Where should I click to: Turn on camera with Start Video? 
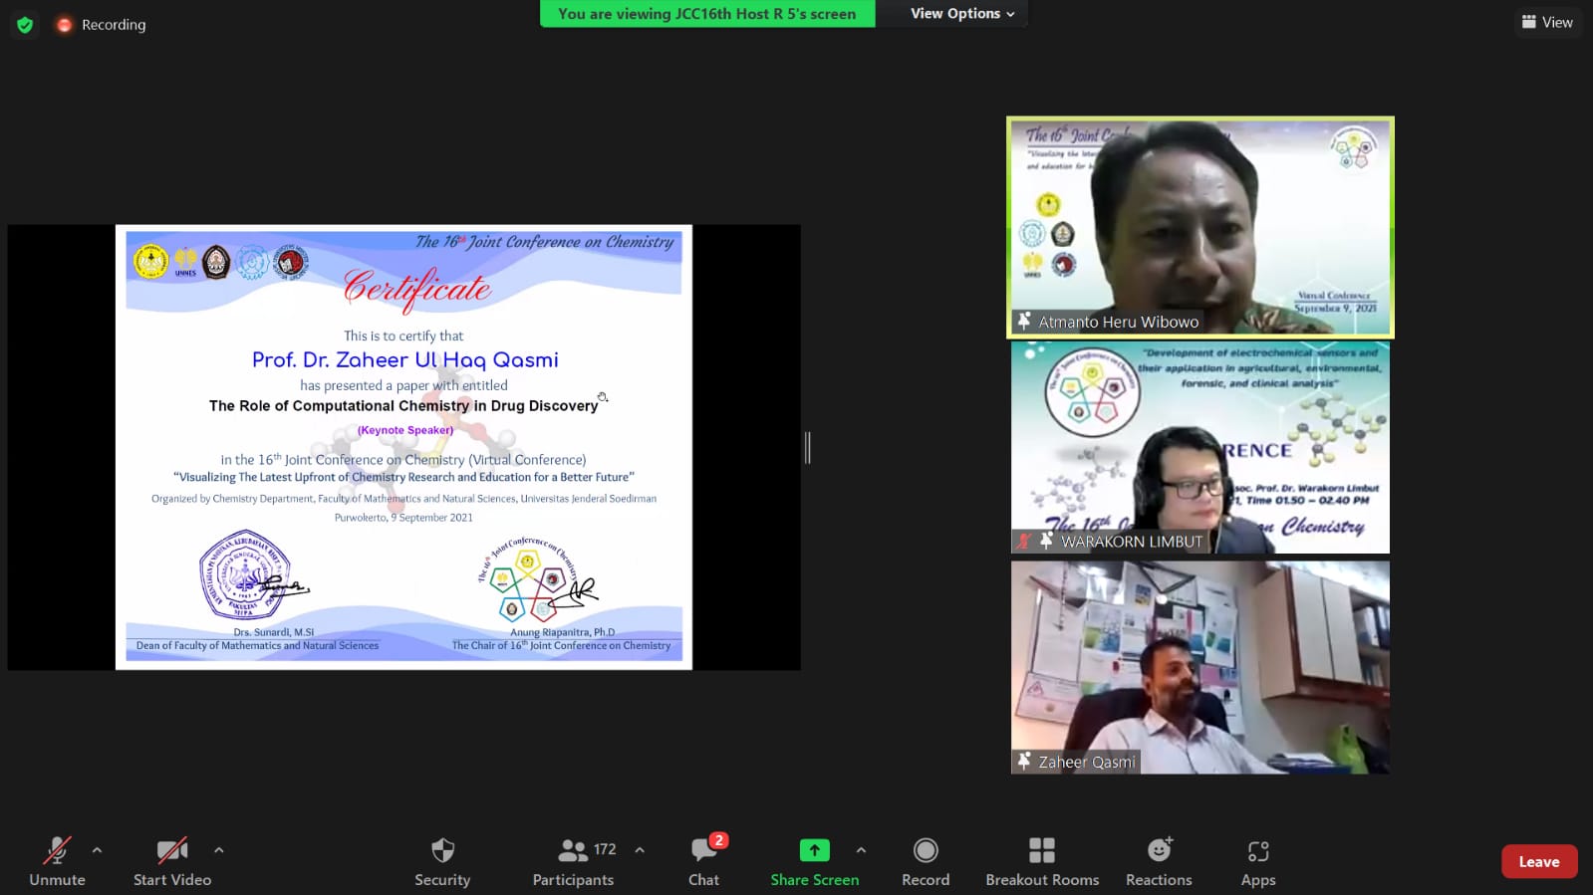172,861
